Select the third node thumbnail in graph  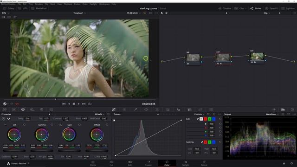click(257, 56)
